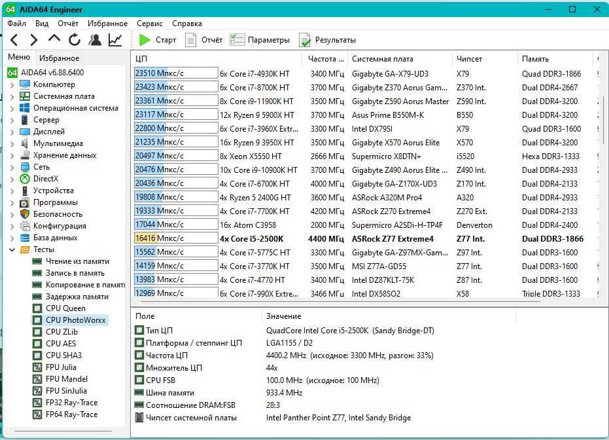Click the Результаты toolbar icon
Image resolution: width=609 pixels, height=440 pixels.
tap(305, 40)
